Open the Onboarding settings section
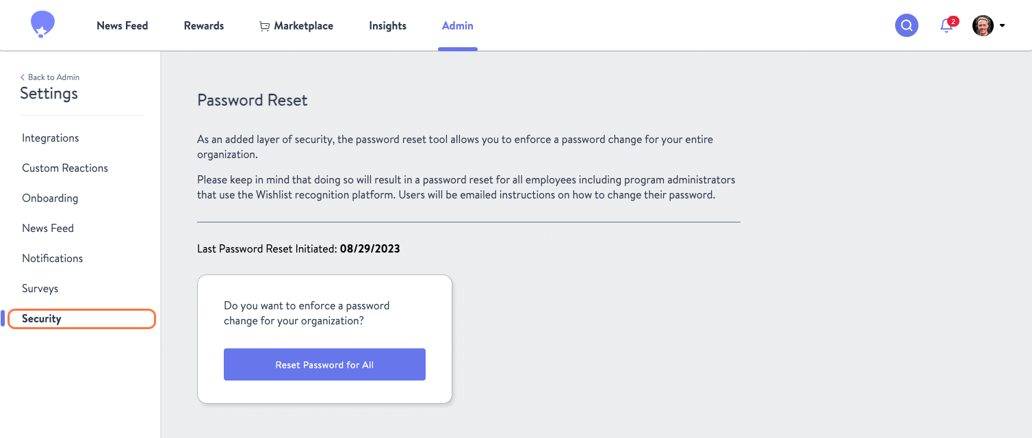1032x438 pixels. point(50,198)
